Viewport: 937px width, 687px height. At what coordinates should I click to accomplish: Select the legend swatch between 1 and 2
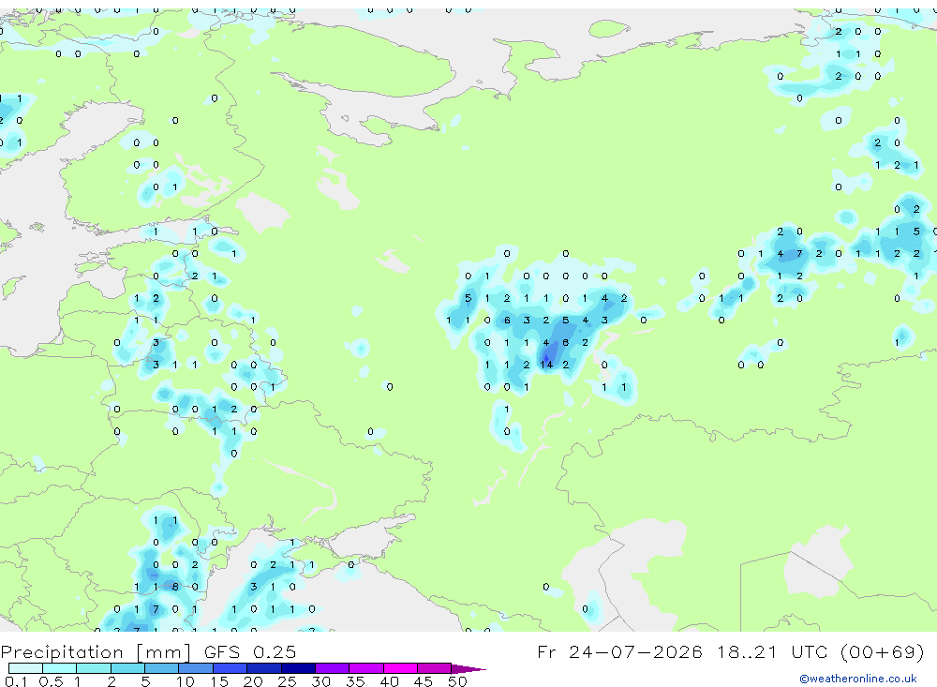tap(94, 668)
